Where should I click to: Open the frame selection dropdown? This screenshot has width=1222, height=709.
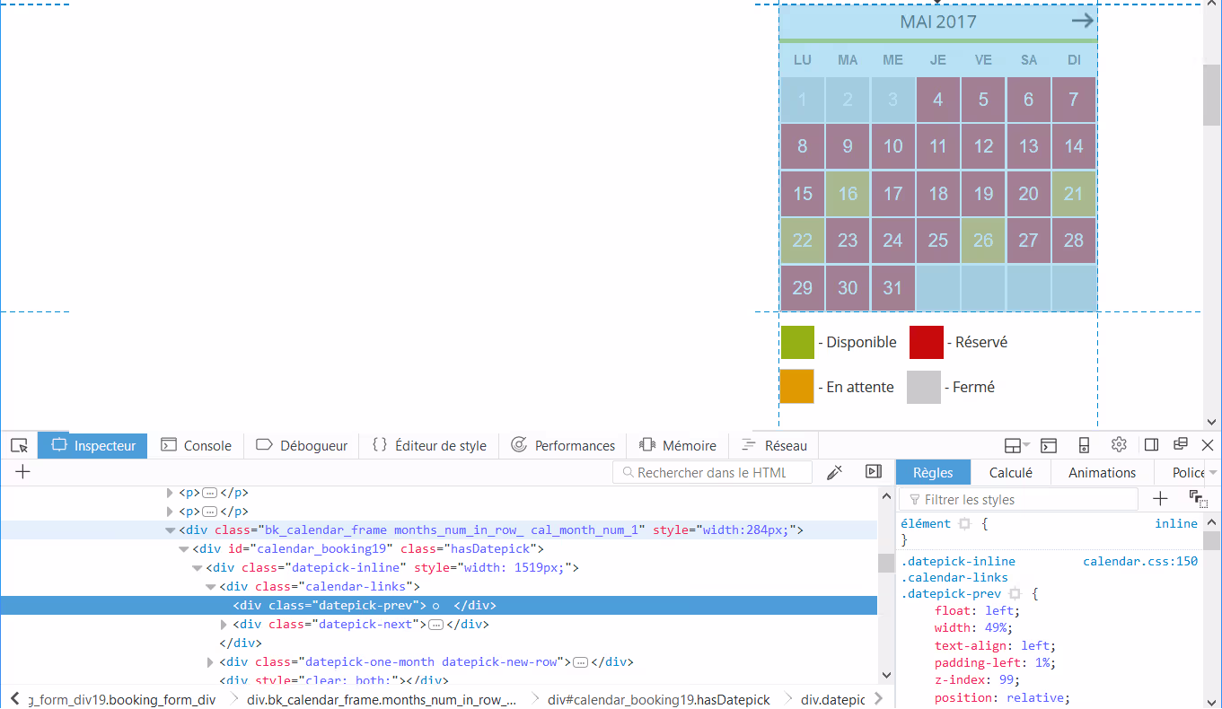1016,445
